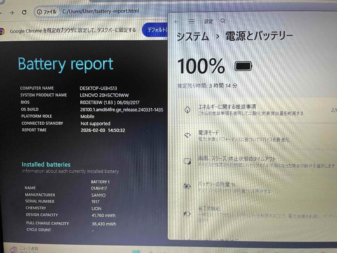The width and height of the screenshot is (337, 253).
Task: Click the back arrow in the Settings window
Action: [177, 21]
